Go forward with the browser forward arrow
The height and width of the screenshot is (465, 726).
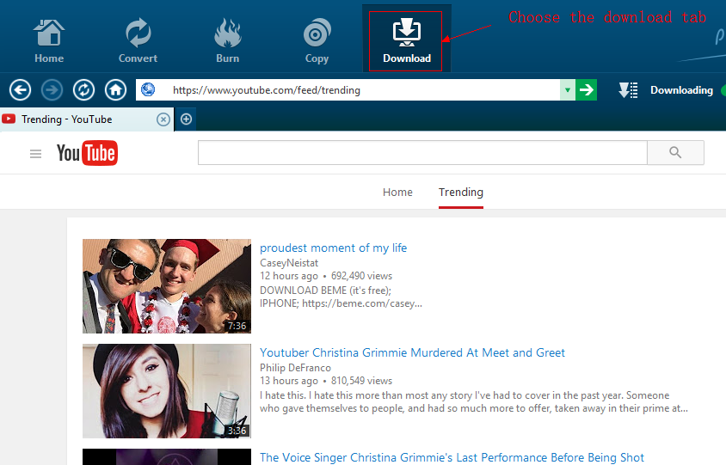click(52, 89)
